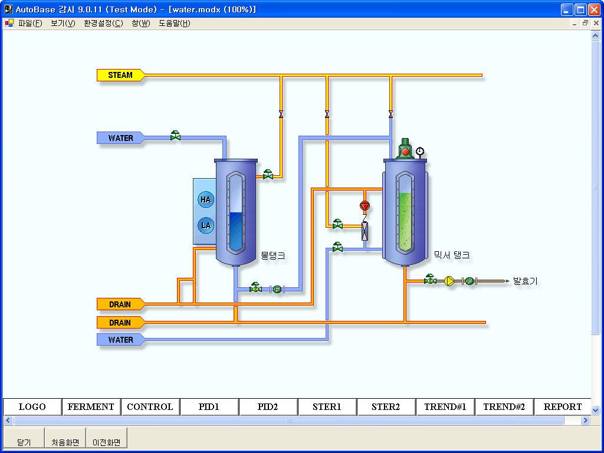Open the TREND#1 screen tab
The image size is (604, 453).
(x=445, y=407)
